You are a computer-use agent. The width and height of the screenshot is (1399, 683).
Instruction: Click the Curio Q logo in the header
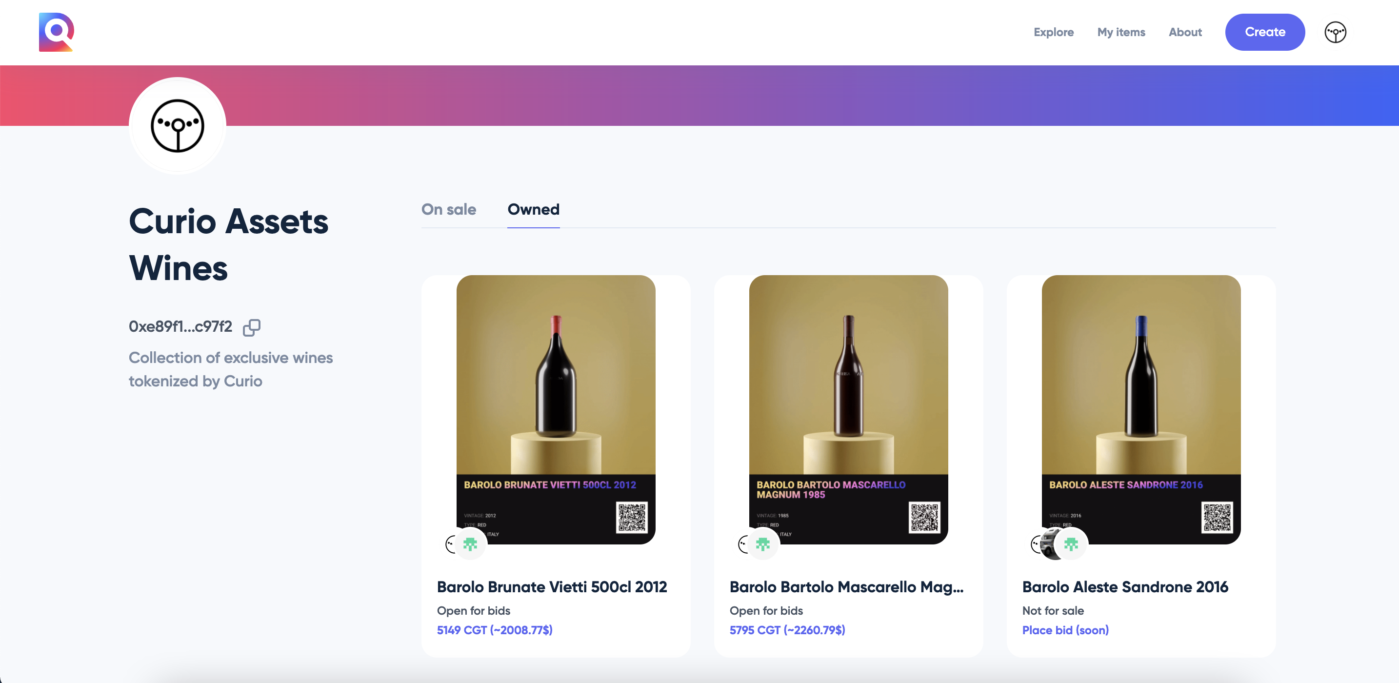tap(57, 32)
